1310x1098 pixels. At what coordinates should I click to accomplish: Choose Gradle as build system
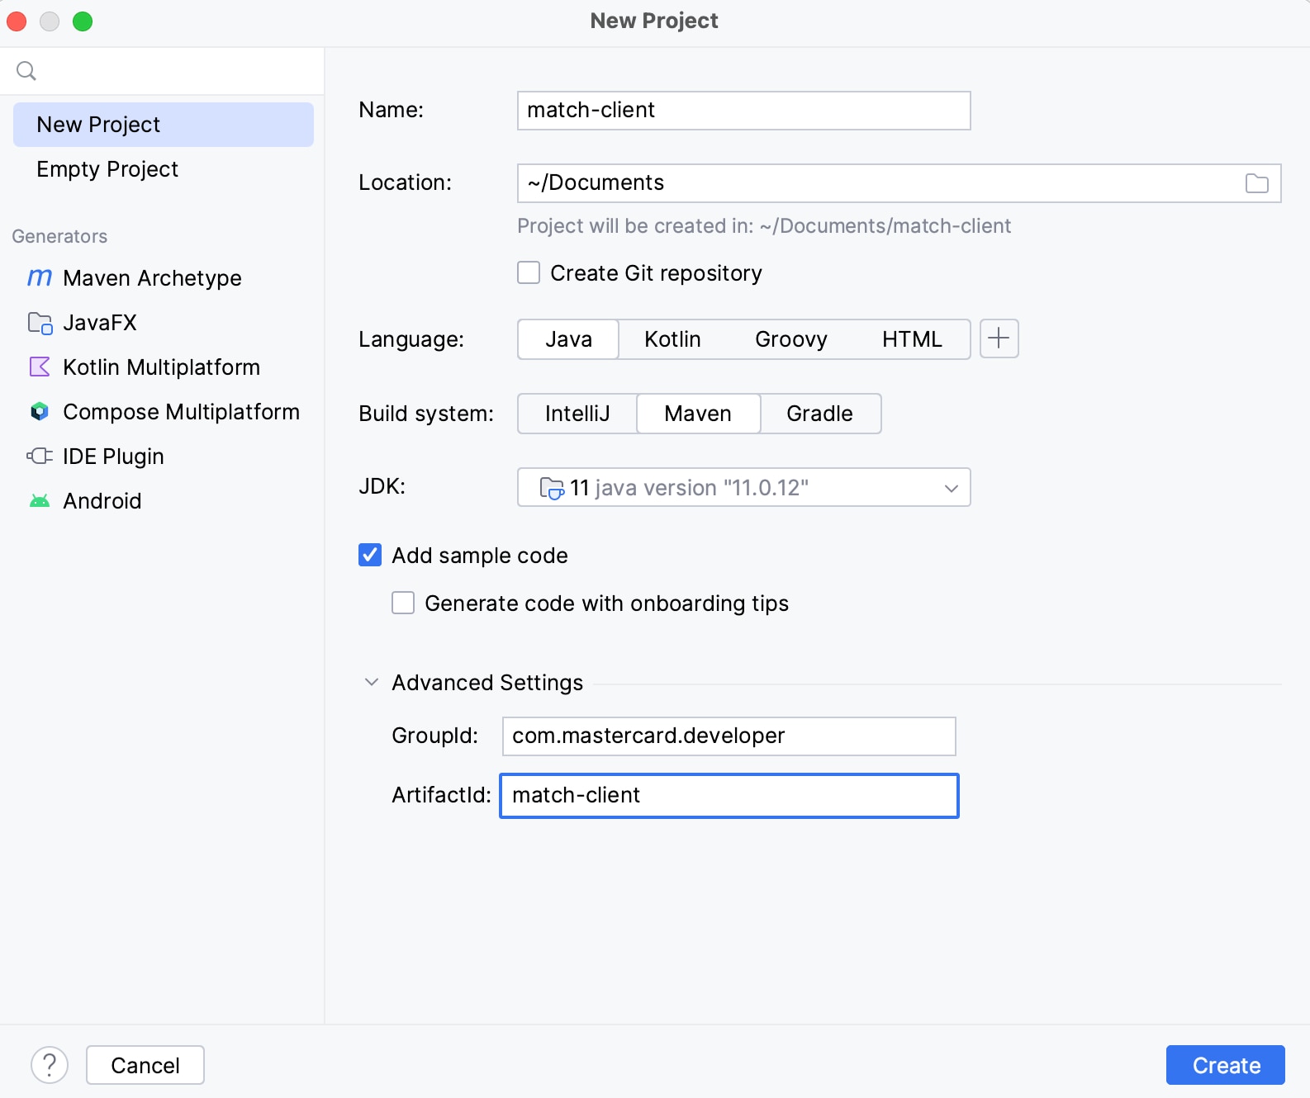click(819, 414)
